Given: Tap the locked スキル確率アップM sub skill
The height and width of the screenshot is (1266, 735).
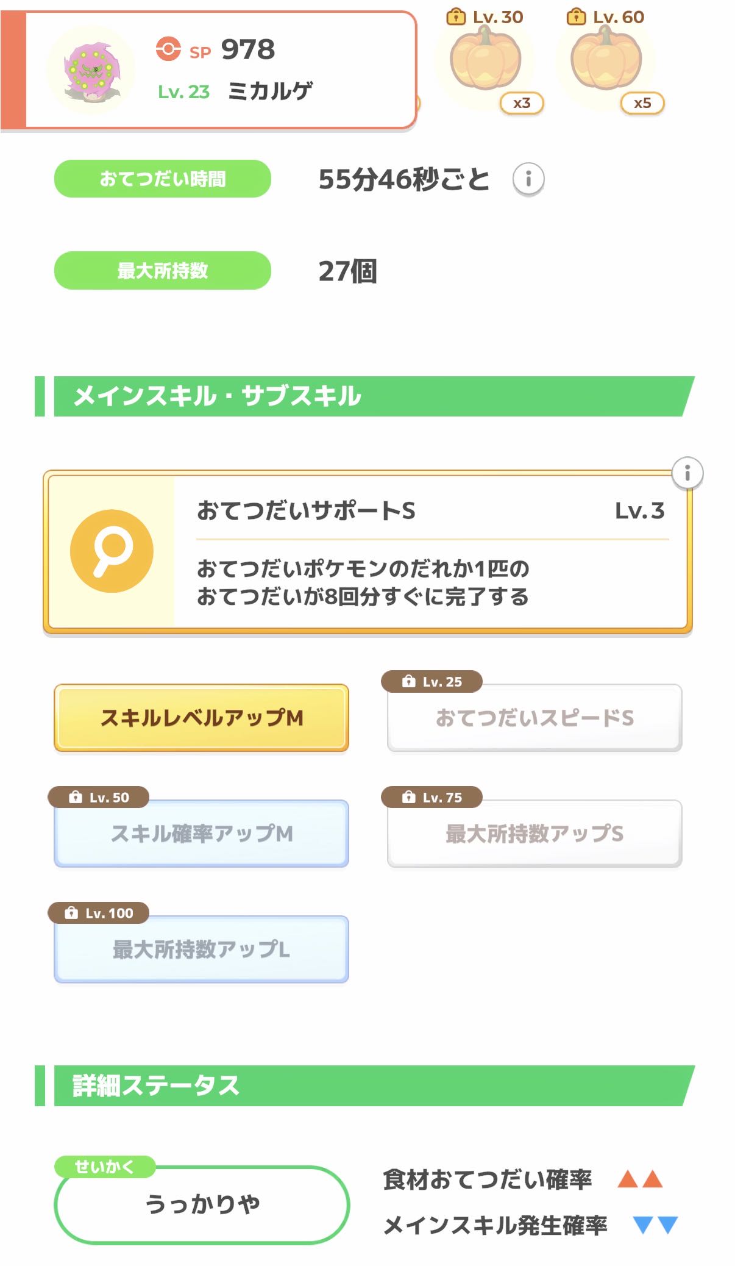Looking at the screenshot, I should (x=201, y=834).
